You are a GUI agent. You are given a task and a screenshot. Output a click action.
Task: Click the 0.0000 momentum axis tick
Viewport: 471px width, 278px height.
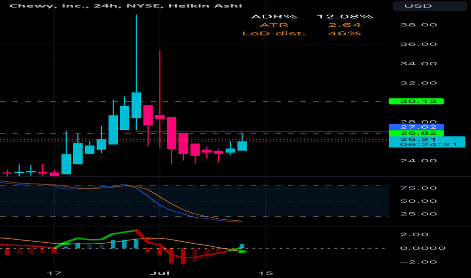[x=422, y=248]
